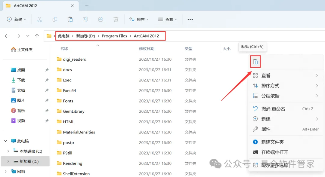The image size is (325, 177).
Task: Choose 在终端中打开 in context menu
Action: (285, 152)
